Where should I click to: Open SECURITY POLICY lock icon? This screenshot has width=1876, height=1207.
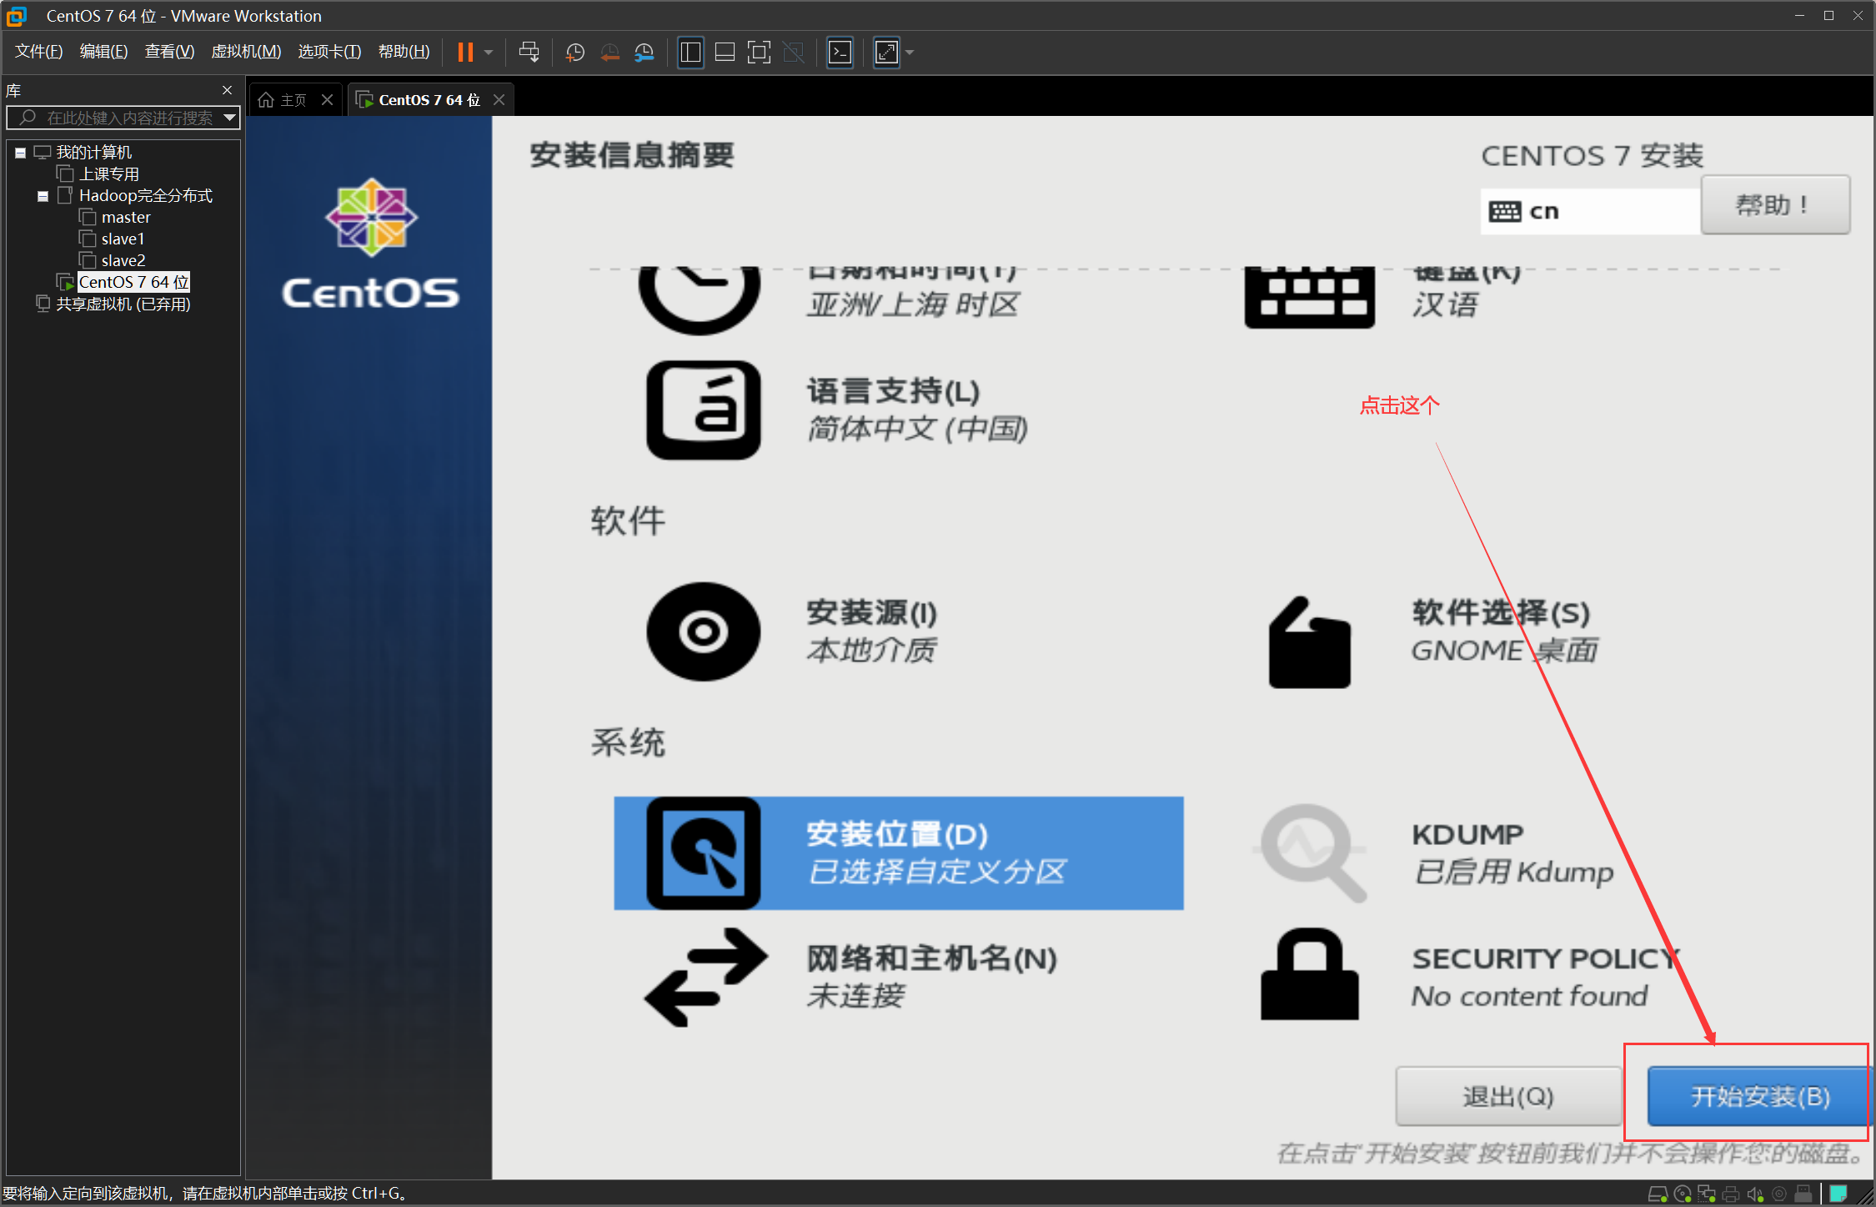[1309, 973]
